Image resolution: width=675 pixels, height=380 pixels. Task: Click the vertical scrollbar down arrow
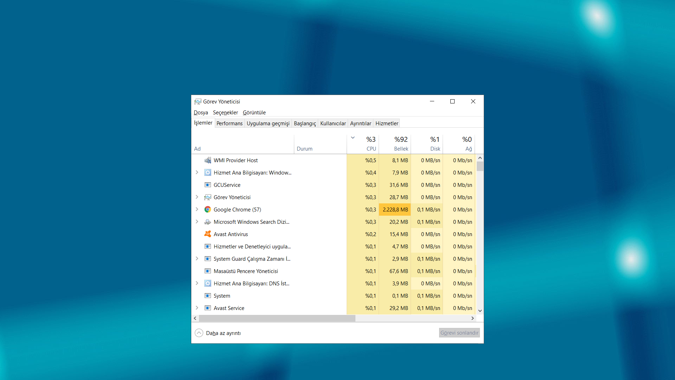point(480,311)
